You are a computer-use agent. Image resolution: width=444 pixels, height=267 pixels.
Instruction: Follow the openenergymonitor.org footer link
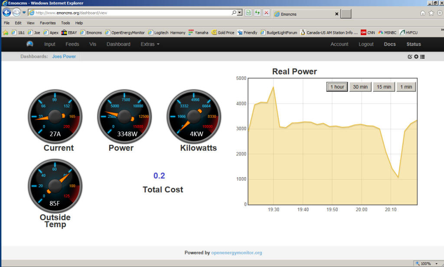pyautogui.click(x=236, y=253)
